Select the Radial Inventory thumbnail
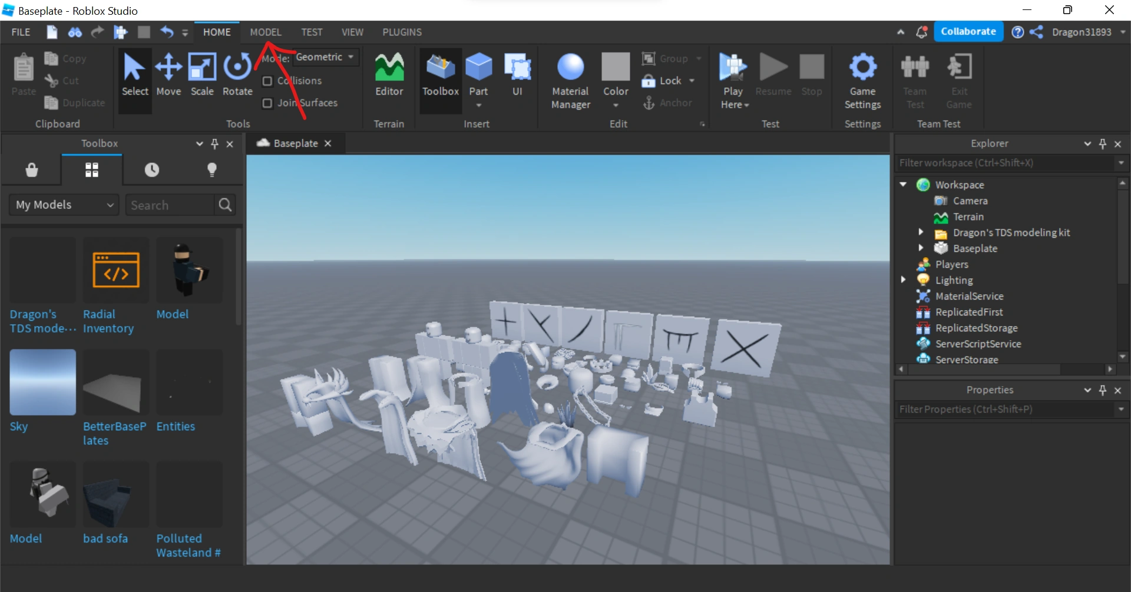 click(116, 270)
